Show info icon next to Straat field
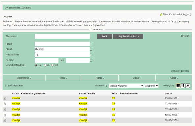The height and width of the screenshot is (126, 195). 91,49
